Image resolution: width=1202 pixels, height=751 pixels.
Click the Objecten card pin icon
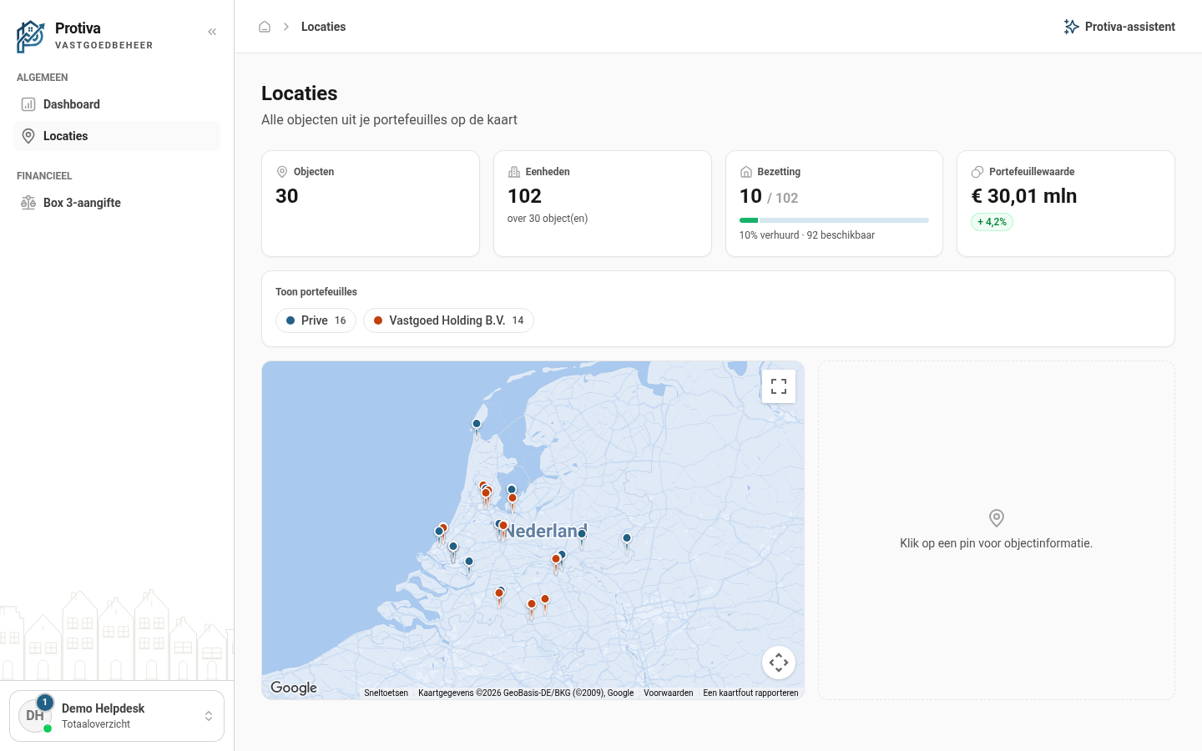pyautogui.click(x=282, y=172)
